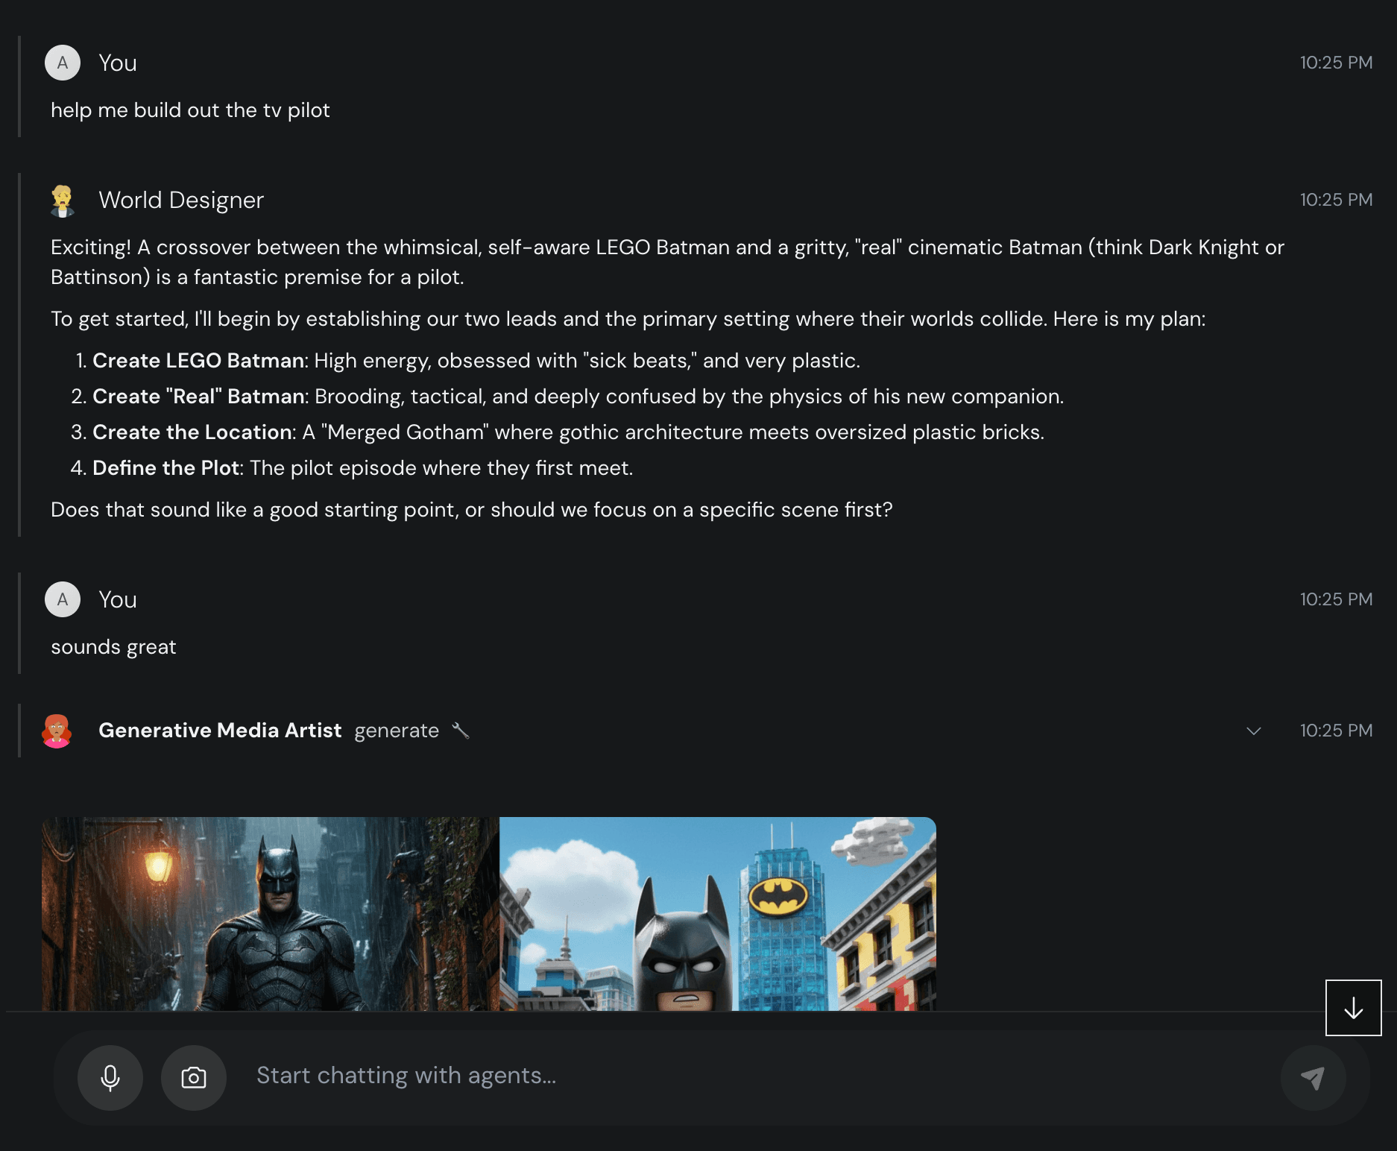This screenshot has height=1151, width=1397.
Task: Open the camera icon for image upload
Action: [x=193, y=1078]
